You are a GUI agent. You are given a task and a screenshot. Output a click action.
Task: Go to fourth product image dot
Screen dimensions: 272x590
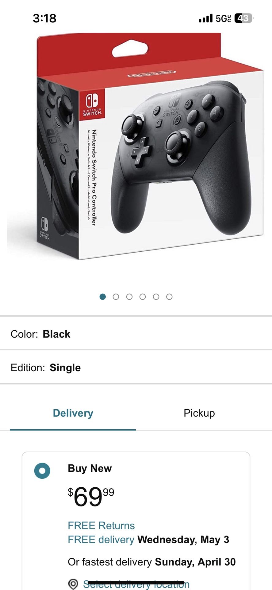(143, 297)
